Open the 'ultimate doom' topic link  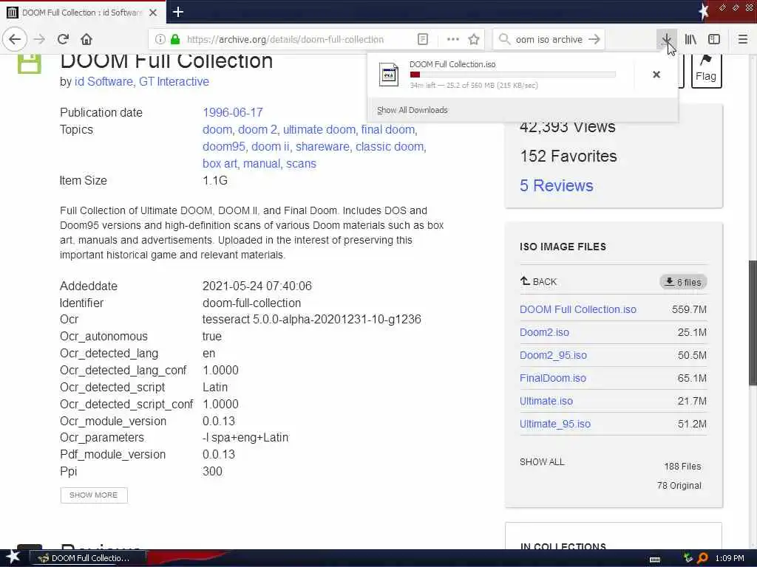coord(319,130)
